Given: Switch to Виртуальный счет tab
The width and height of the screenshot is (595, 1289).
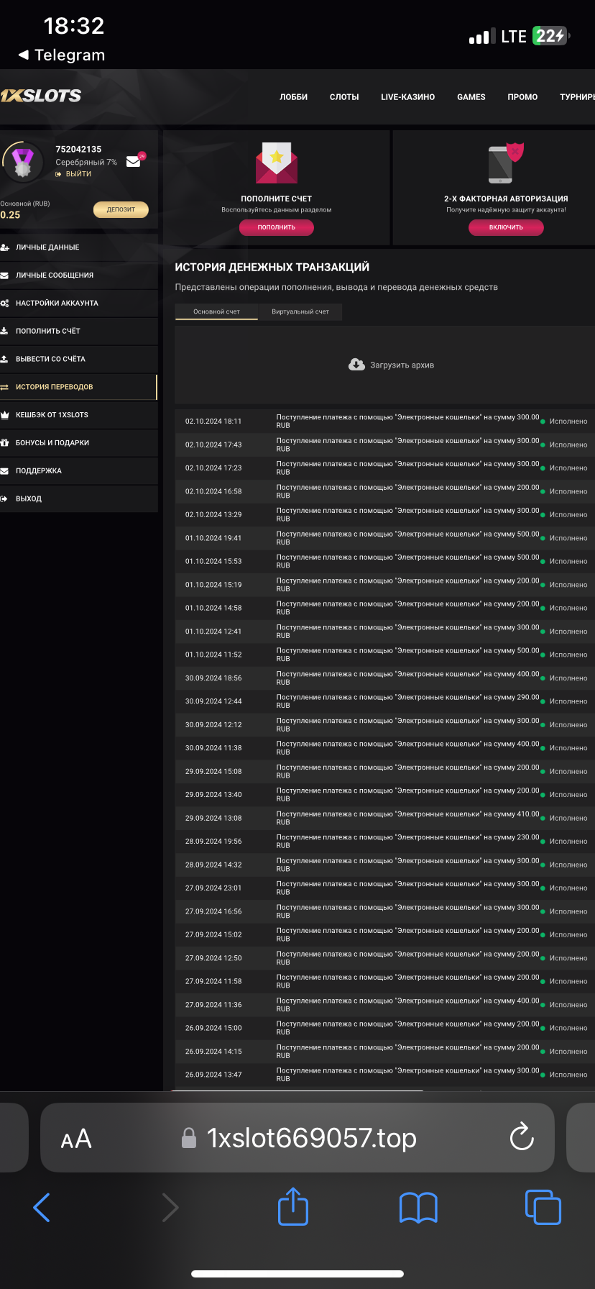Looking at the screenshot, I should 300,311.
